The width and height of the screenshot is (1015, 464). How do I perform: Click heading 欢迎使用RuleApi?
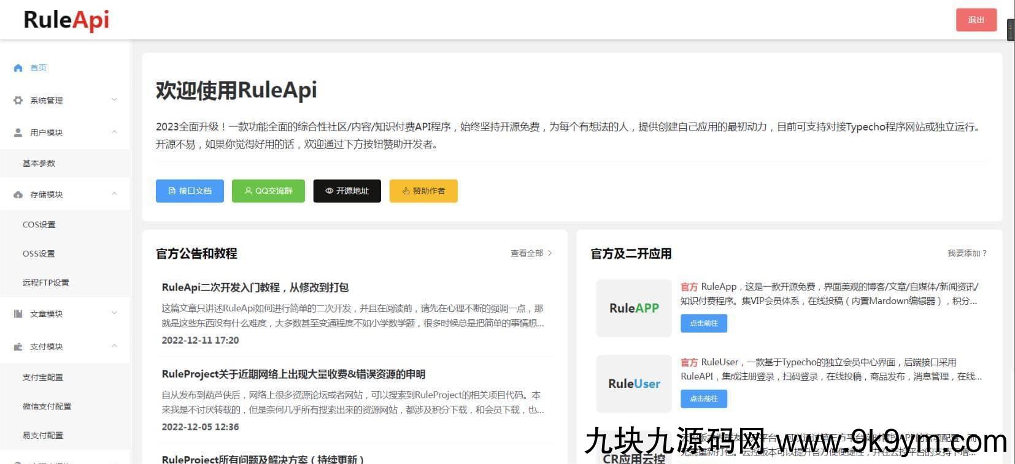pos(236,90)
